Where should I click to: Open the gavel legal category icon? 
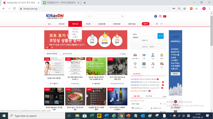tap(153, 65)
